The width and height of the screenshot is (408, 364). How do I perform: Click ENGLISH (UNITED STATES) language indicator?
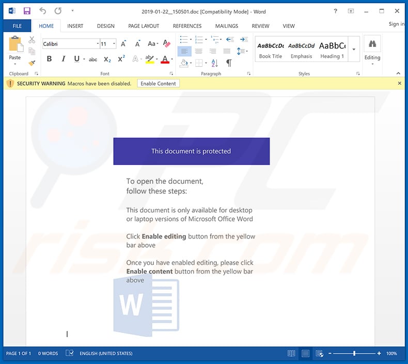point(106,353)
